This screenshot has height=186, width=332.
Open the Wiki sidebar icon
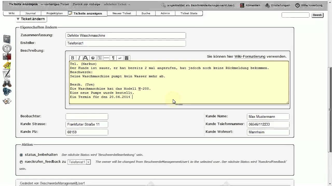(7, 39)
